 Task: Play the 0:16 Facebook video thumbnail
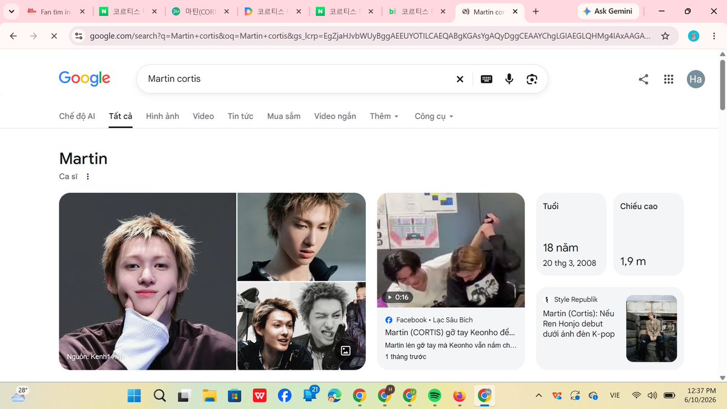451,250
